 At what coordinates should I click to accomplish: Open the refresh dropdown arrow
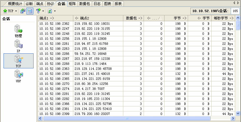coord(55,11)
